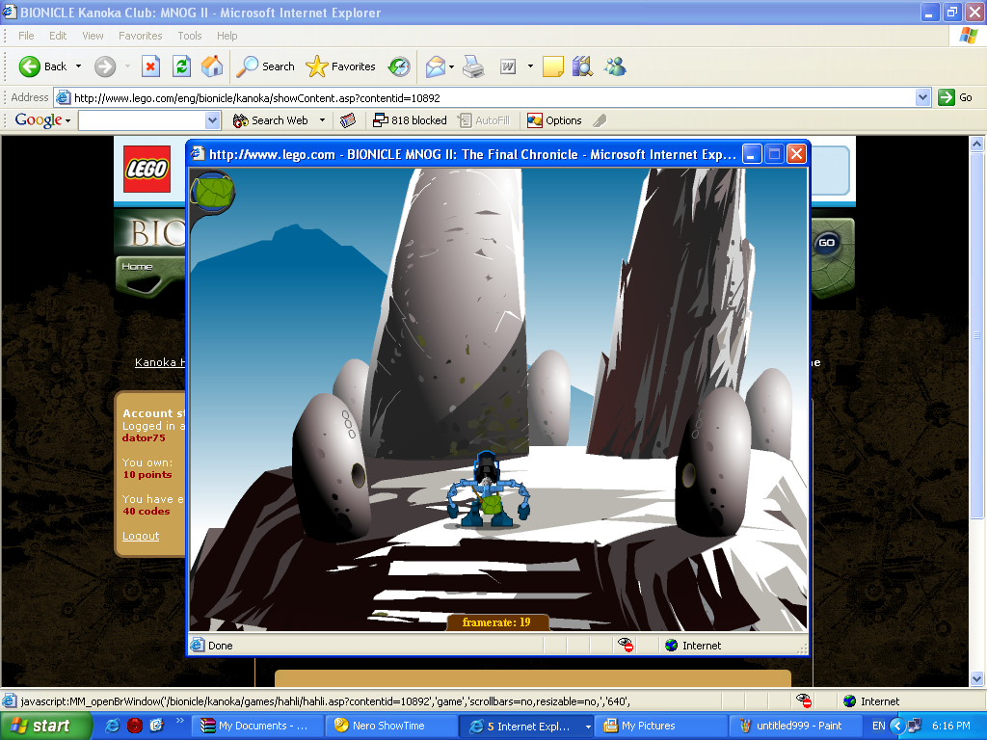
Task: Switch to untitled999 - Paint taskbar button
Action: tap(795, 726)
